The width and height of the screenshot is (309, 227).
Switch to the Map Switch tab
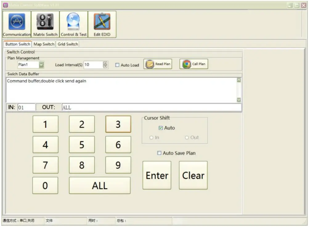pyautogui.click(x=44, y=44)
